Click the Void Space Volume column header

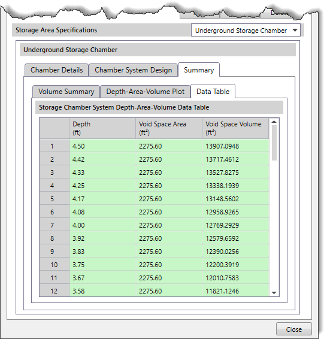point(235,128)
